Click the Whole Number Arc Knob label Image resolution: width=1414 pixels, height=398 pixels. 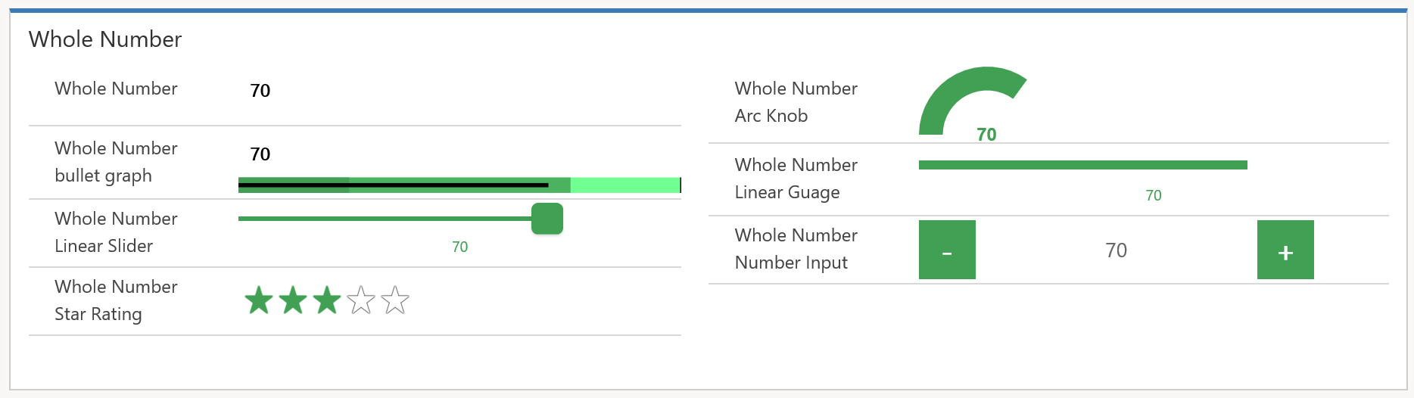click(796, 102)
